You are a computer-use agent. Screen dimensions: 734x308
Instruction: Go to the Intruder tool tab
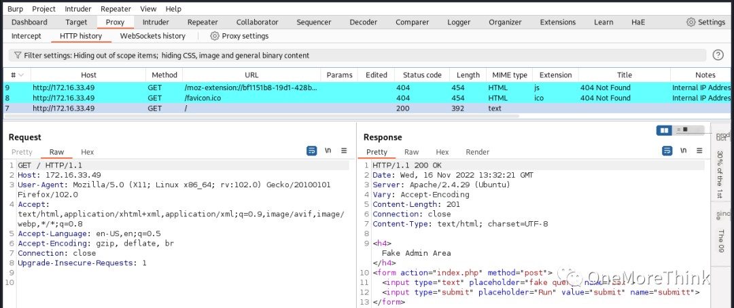point(156,22)
